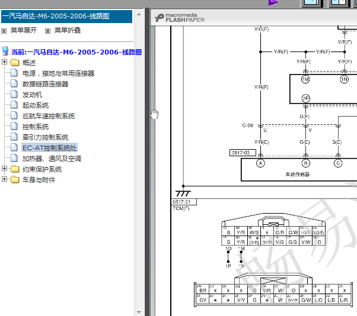Expand the 概述 folder node
This screenshot has width=357, height=316.
click(x=4, y=62)
